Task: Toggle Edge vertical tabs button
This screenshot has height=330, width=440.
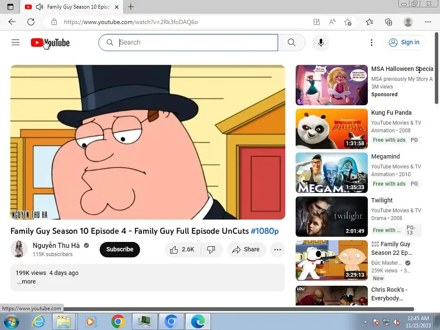Action: click(x=10, y=7)
